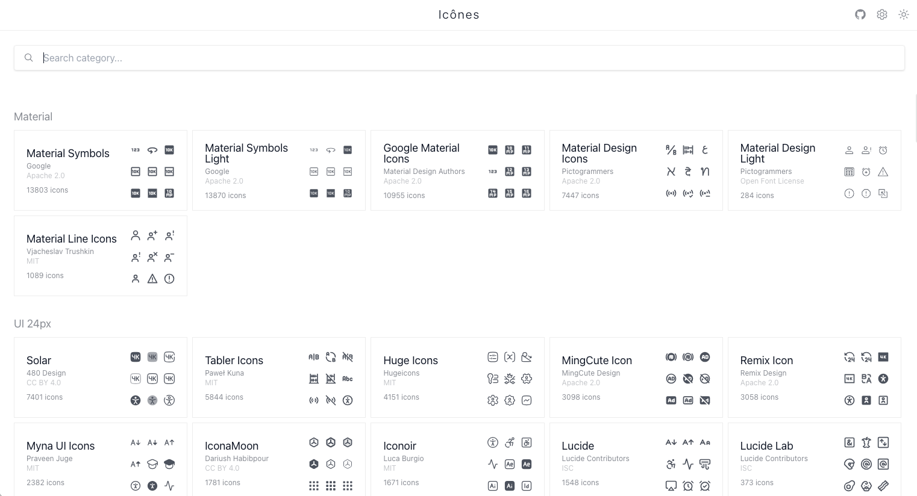Click abacus icon in Material Design Icons card
Screen dimensions: 917x496
coord(687,150)
